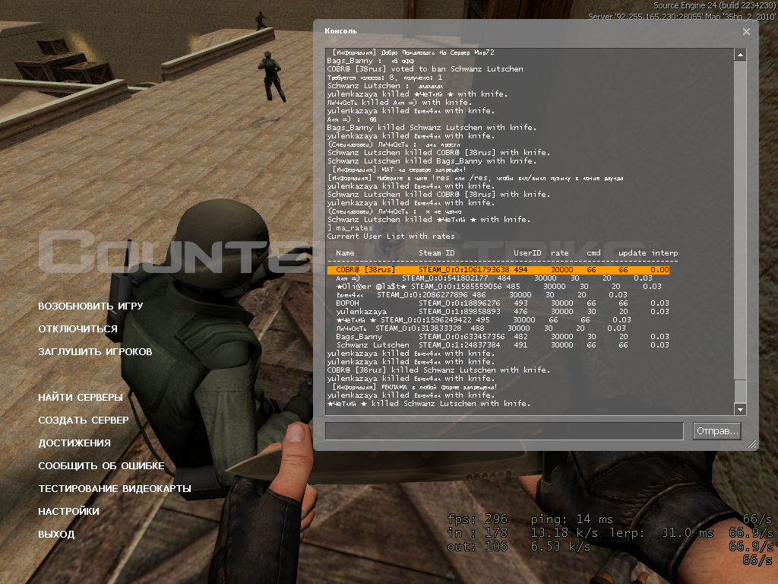
Task: Close the Консоль window
Action: (746, 31)
